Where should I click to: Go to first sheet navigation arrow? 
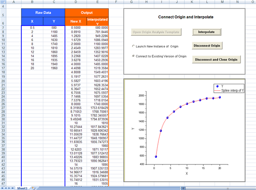pos(2,188)
